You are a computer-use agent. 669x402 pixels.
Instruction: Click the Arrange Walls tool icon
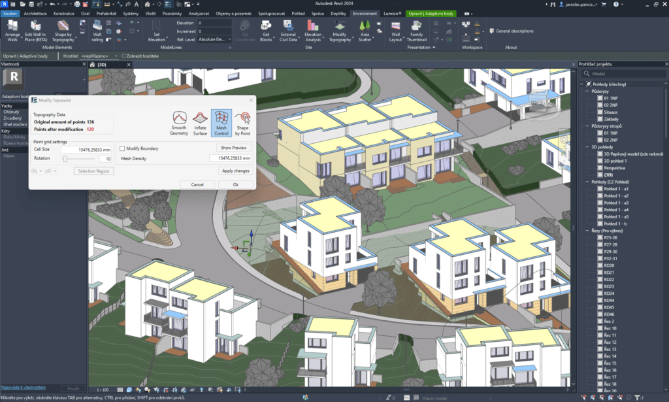[12, 31]
